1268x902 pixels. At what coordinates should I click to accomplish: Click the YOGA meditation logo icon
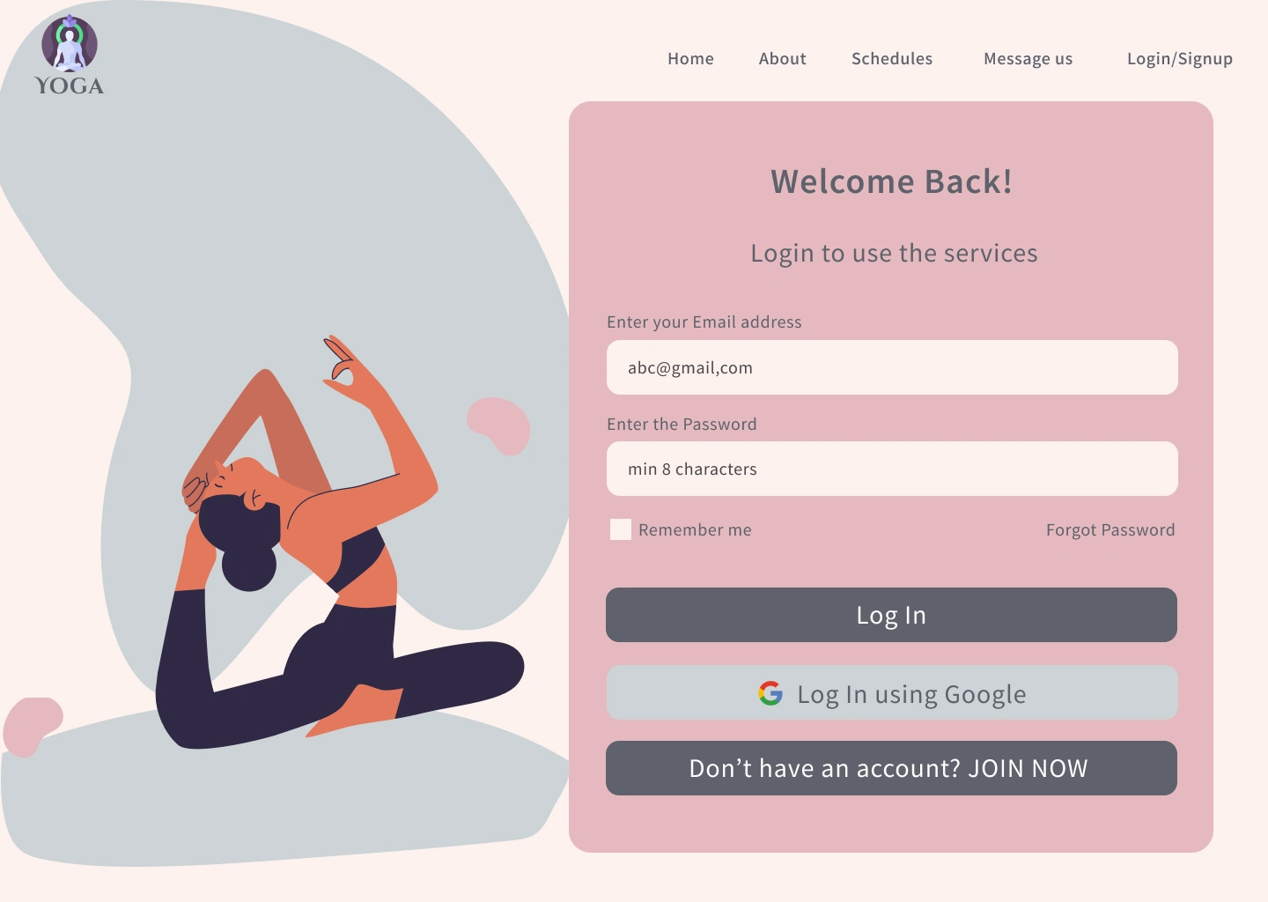[x=70, y=43]
